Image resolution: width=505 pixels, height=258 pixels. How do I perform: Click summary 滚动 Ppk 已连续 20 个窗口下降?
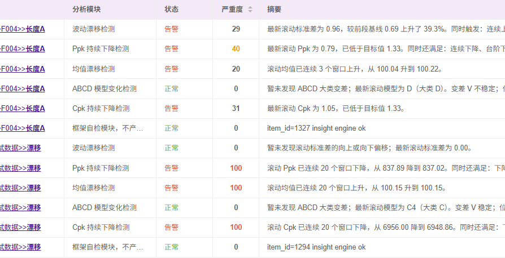(x=386, y=168)
